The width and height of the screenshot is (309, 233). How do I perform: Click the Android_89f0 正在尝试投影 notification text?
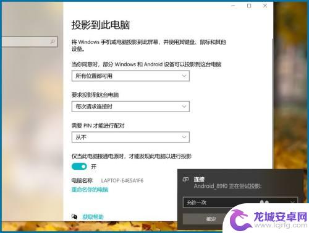[227, 186]
